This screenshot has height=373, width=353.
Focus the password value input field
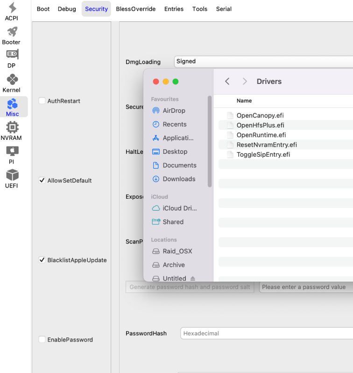coord(306,287)
